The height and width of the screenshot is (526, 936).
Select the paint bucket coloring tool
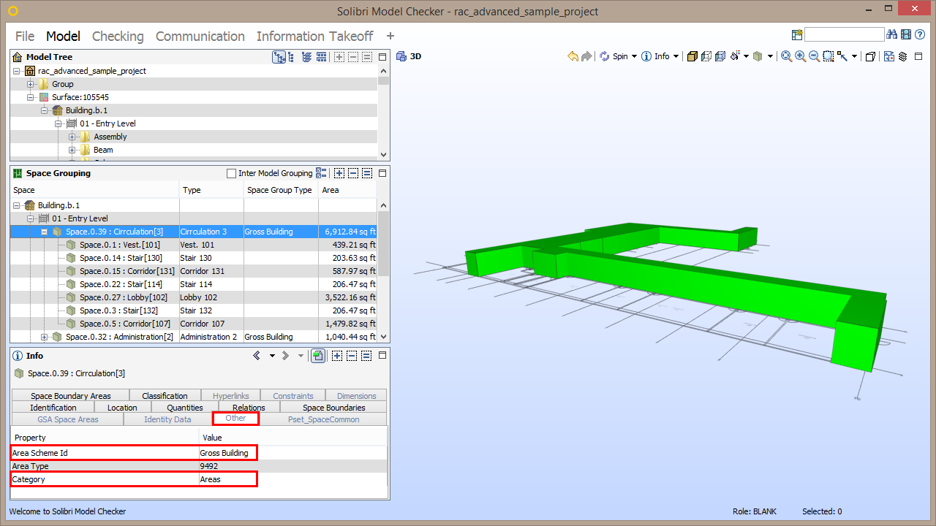[x=734, y=56]
